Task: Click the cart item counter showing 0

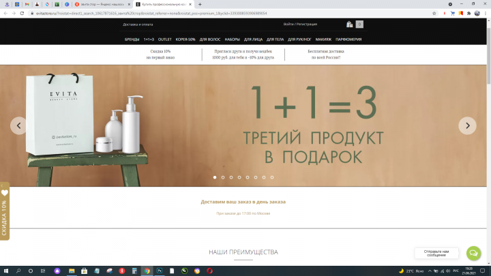Action: pos(359,24)
